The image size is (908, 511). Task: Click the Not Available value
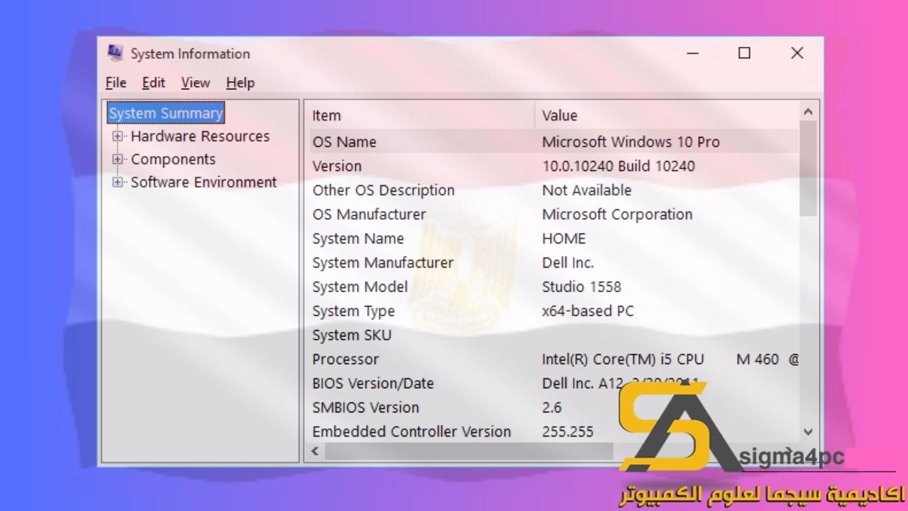click(587, 190)
